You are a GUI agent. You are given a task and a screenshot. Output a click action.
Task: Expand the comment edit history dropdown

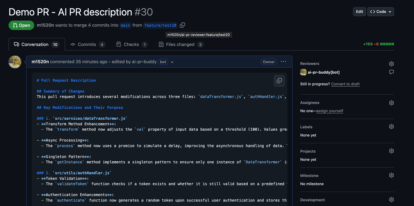click(x=172, y=62)
